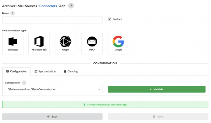Uncheck the Enabled checkbox
Image resolution: width=211 pixels, height=123 pixels.
(x=109, y=19)
